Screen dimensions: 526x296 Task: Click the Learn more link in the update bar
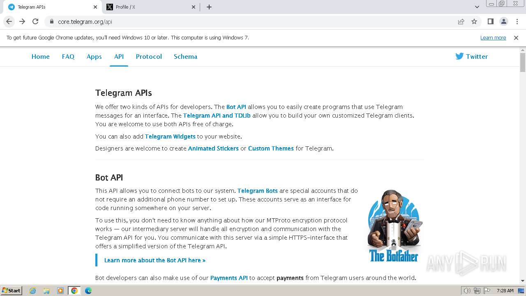pyautogui.click(x=493, y=37)
